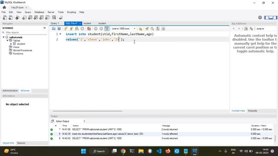Go back in context help history
278x156 pixels.
pyautogui.click(x=234, y=29)
